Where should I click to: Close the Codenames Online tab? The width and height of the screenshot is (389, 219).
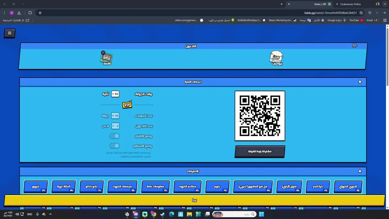point(337,4)
